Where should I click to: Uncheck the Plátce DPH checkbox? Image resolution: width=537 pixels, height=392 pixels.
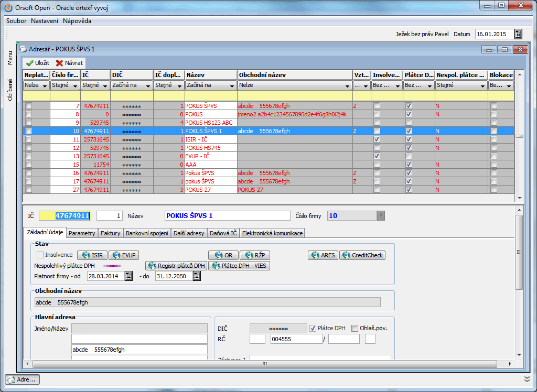(313, 328)
